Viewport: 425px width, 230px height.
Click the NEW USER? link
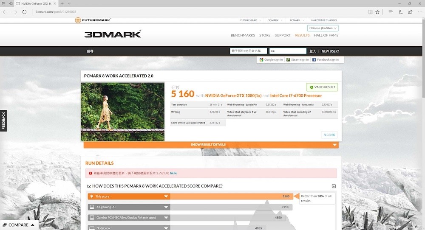coord(330,51)
